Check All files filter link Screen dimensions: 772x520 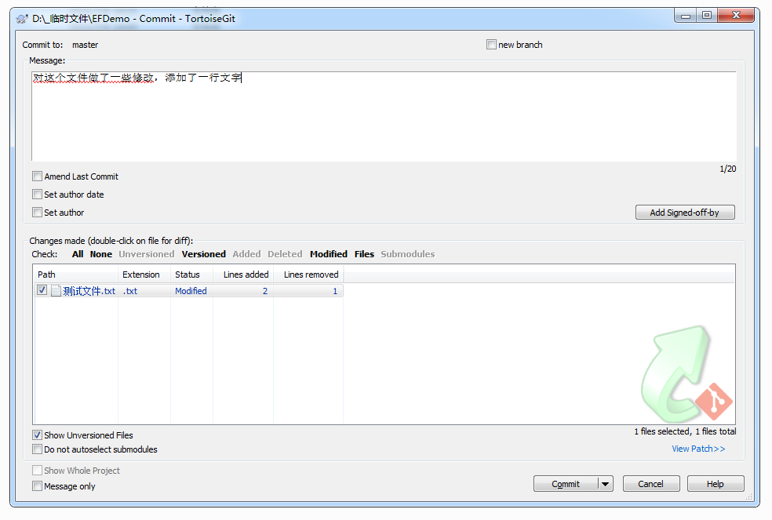[78, 254]
